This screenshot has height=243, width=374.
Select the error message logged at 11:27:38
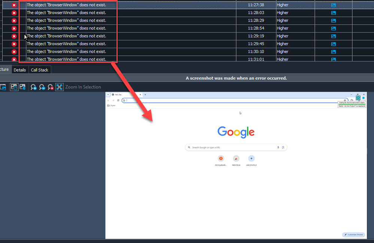[x=66, y=5]
